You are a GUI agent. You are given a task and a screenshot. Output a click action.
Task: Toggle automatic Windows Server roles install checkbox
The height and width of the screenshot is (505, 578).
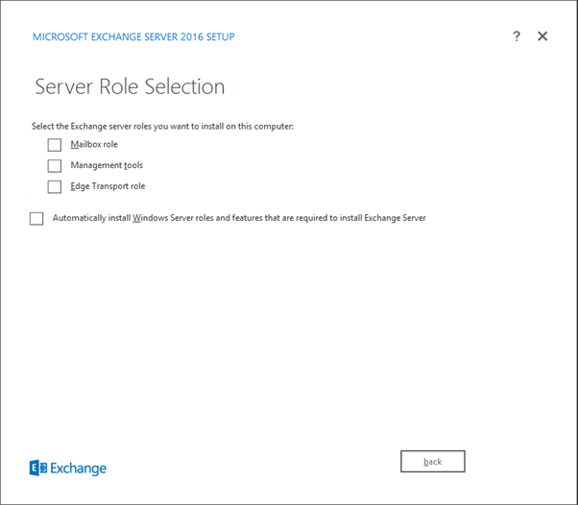coord(36,219)
